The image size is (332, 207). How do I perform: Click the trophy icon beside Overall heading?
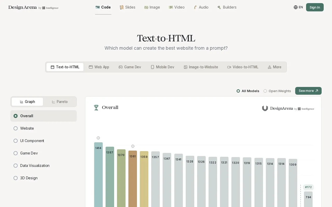tap(96, 108)
